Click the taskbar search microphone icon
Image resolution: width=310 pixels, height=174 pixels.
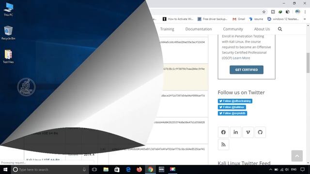(84, 170)
